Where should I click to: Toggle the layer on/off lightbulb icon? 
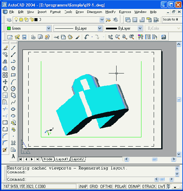tap(16, 19)
